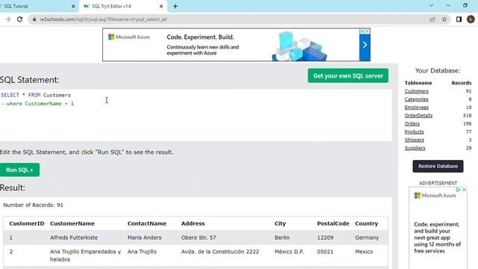Click the Azure banner ad arrow button
478x269 pixels.
pos(364,45)
